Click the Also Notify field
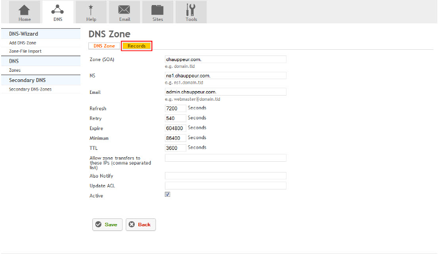Viewport: 439px width, 254px height. pyautogui.click(x=225, y=176)
